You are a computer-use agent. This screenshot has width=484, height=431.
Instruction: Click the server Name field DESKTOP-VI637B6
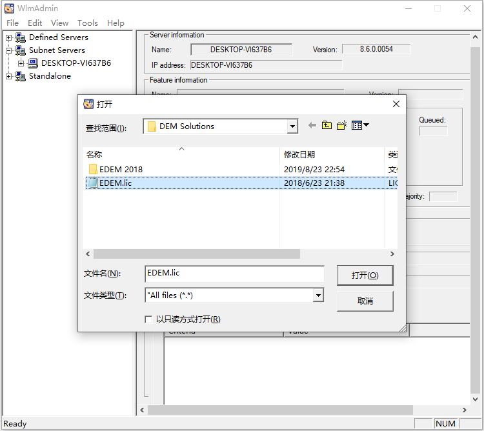point(241,50)
